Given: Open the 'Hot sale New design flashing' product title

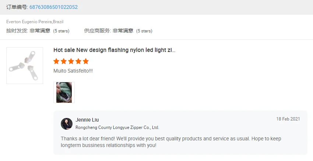Looking at the screenshot, I should click(114, 50).
